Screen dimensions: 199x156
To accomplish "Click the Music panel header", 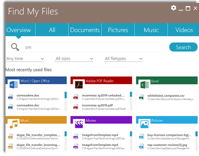I will coord(36,120).
